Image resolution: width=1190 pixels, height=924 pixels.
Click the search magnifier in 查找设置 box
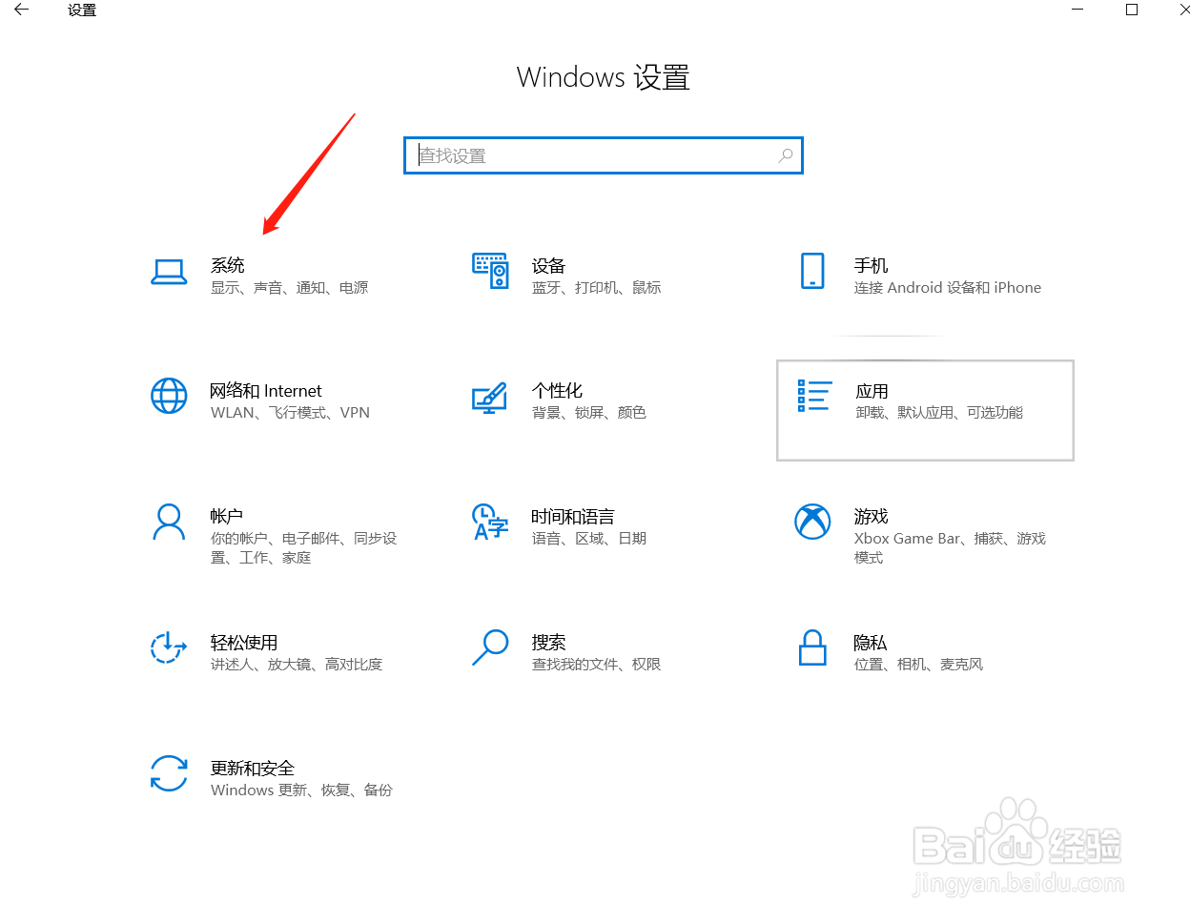(786, 155)
